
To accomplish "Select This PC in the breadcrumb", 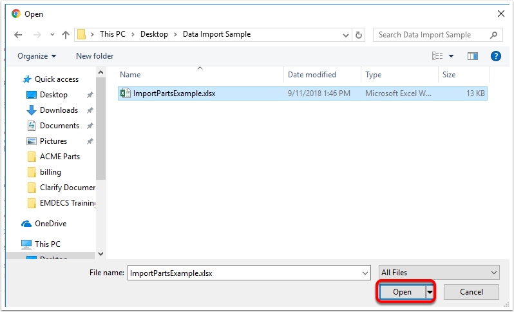I will point(113,34).
